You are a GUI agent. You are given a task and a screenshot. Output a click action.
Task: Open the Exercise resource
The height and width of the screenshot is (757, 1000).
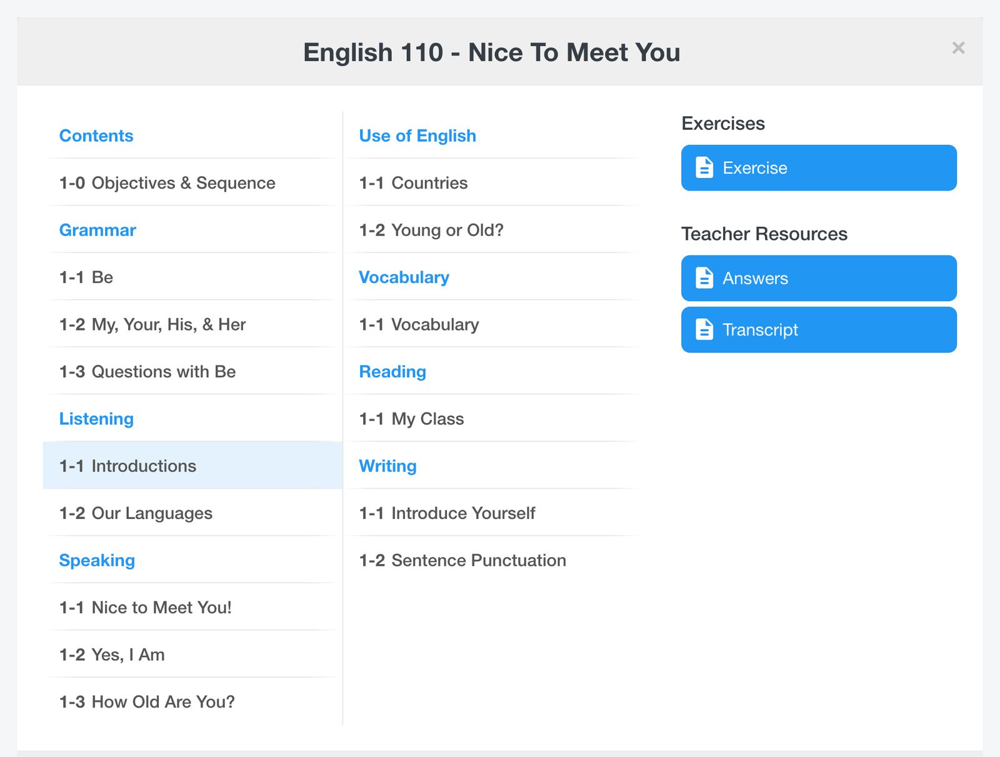(819, 168)
